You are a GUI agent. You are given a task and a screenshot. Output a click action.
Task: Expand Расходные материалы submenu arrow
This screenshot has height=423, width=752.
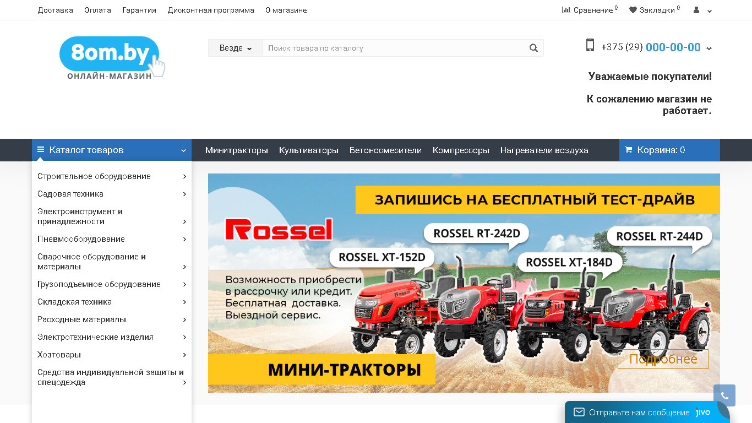(184, 319)
